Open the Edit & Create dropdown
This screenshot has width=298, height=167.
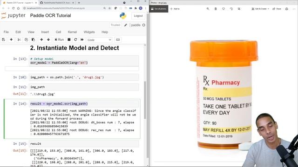[260, 9]
